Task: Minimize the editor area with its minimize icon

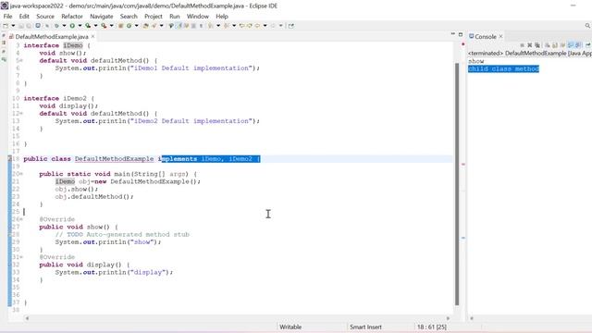Action: coord(452,34)
